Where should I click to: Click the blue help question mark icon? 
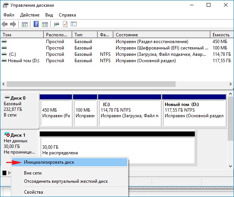tap(36, 24)
